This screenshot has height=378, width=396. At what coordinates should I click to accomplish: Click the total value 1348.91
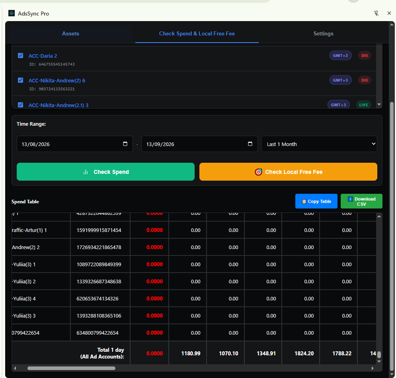pos(266,353)
